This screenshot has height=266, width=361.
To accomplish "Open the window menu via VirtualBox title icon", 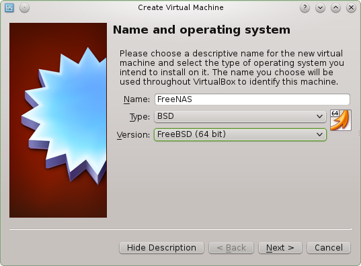I will coord(9,8).
